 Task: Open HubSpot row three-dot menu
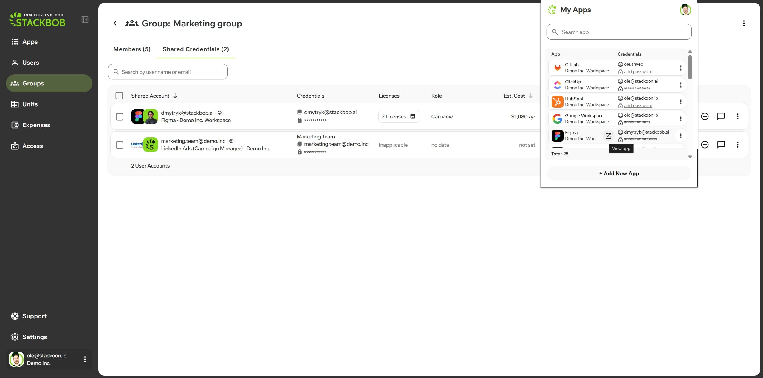681,102
